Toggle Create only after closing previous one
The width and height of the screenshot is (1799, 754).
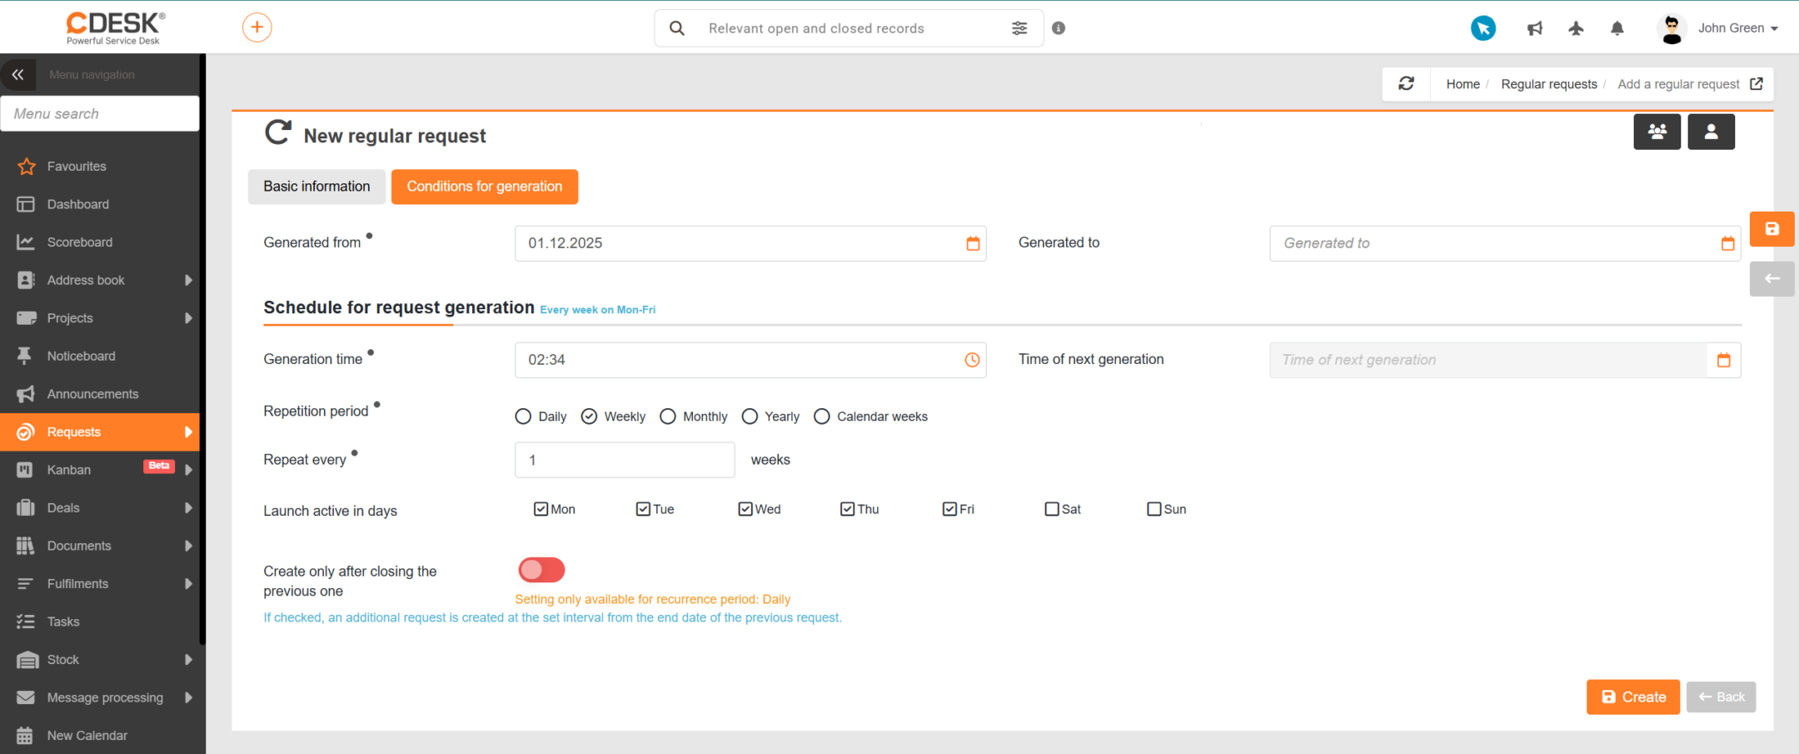pyautogui.click(x=541, y=570)
